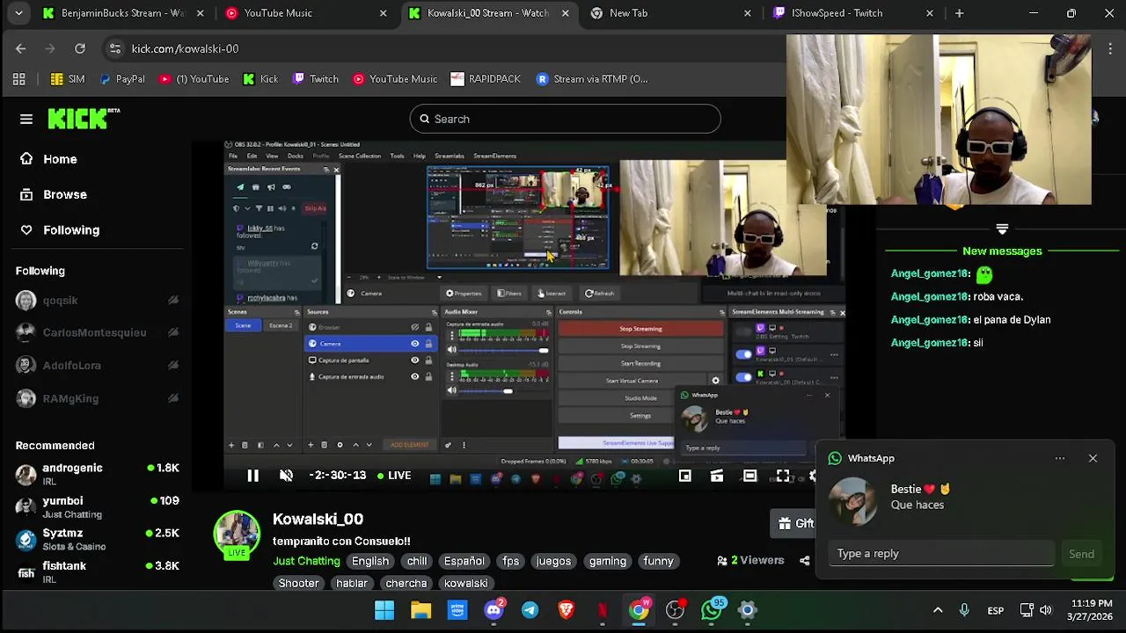Open followed channel CarlosMontesquieu
This screenshot has height=633, width=1126.
94,332
